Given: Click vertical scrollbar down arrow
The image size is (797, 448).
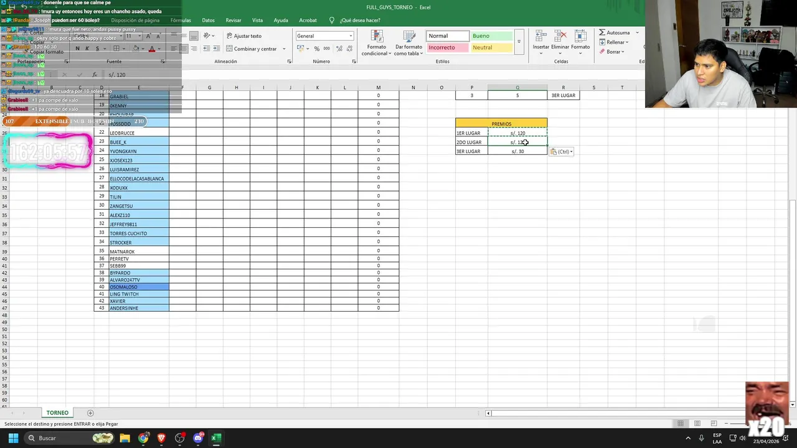Looking at the screenshot, I should (x=793, y=404).
